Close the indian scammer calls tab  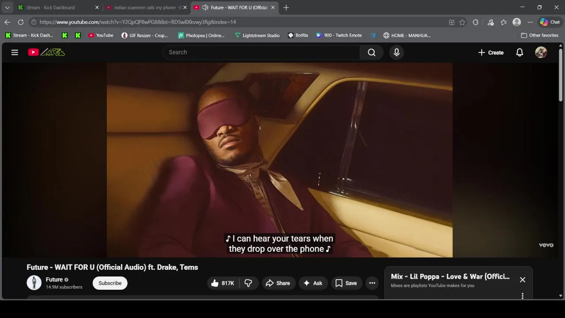click(185, 8)
